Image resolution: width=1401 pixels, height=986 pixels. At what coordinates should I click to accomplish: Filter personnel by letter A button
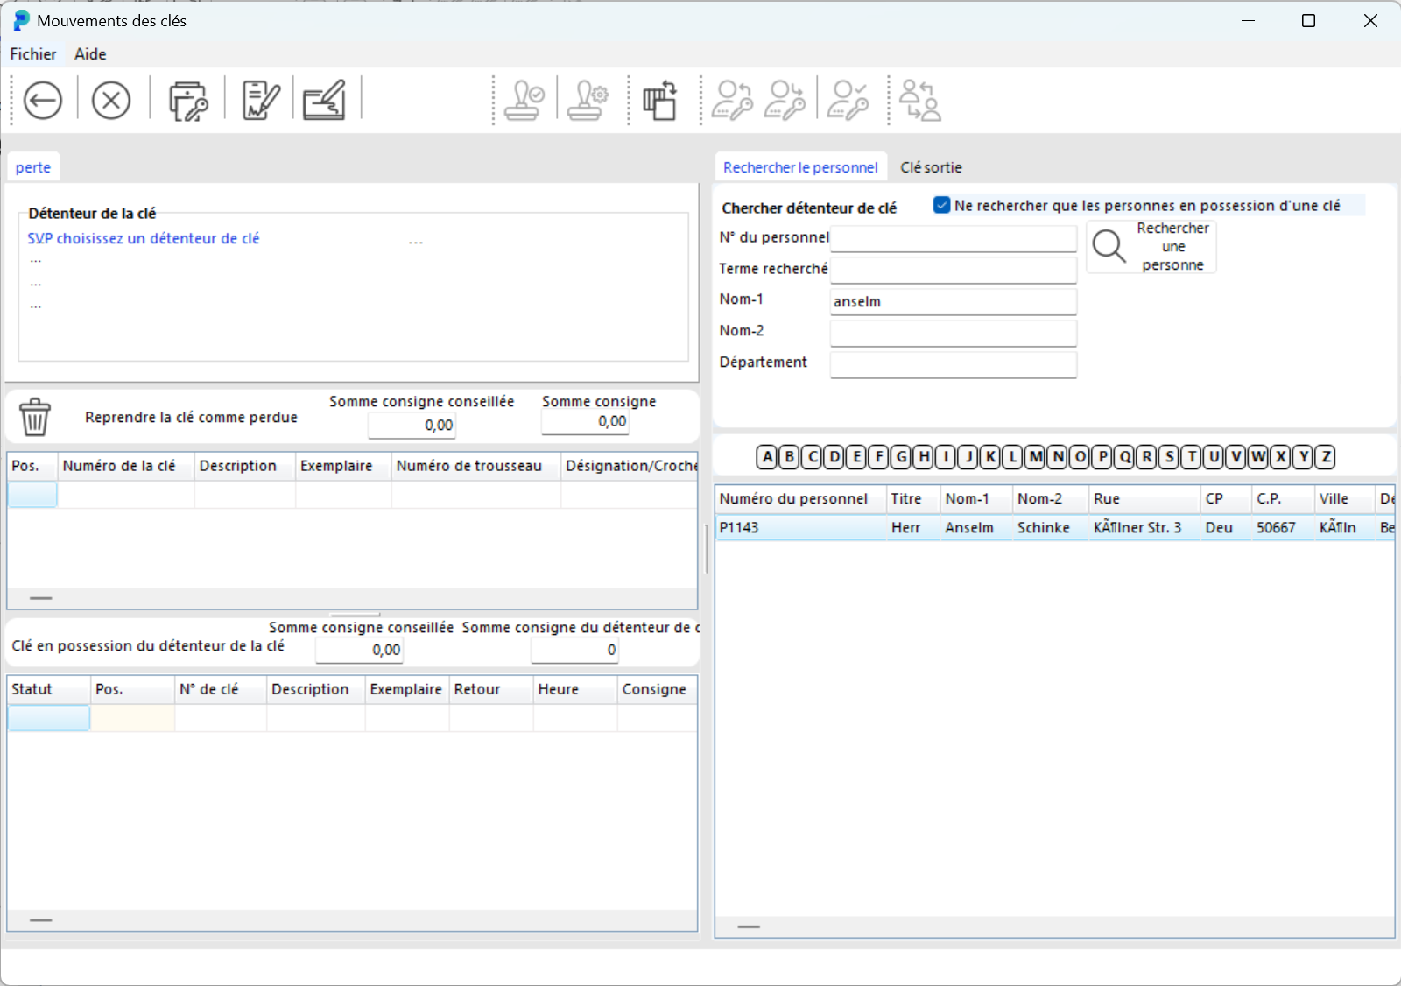click(768, 457)
